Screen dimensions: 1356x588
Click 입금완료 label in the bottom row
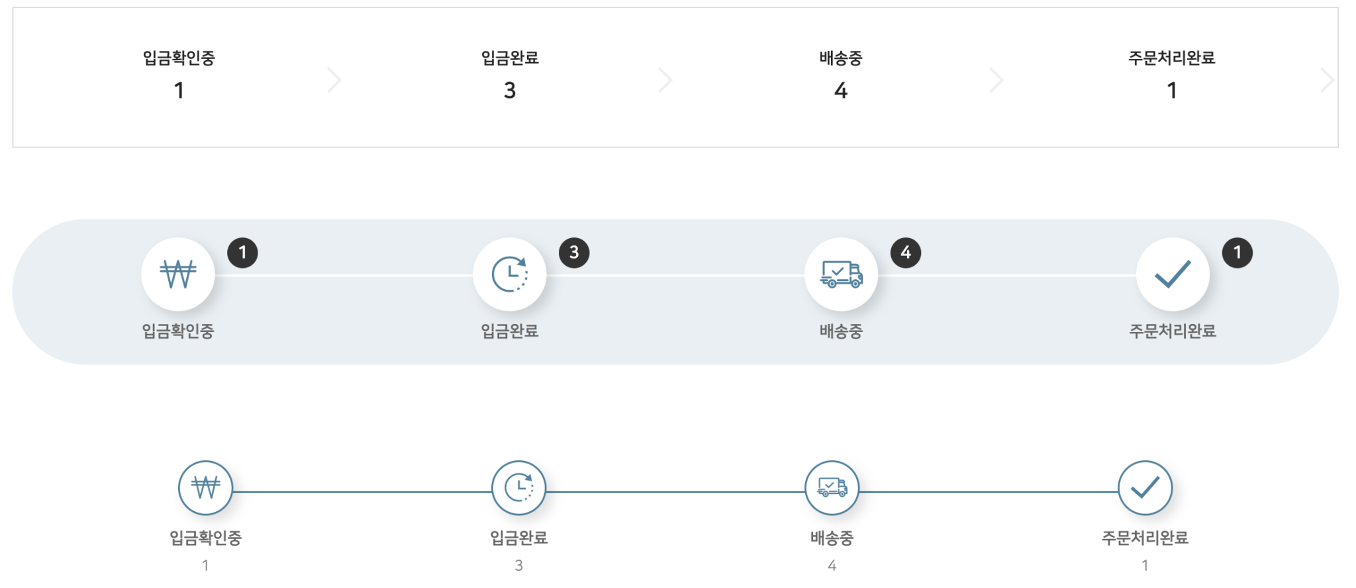(x=518, y=538)
